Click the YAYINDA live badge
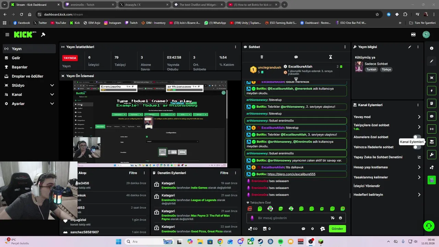The height and width of the screenshot is (247, 439). (70, 58)
